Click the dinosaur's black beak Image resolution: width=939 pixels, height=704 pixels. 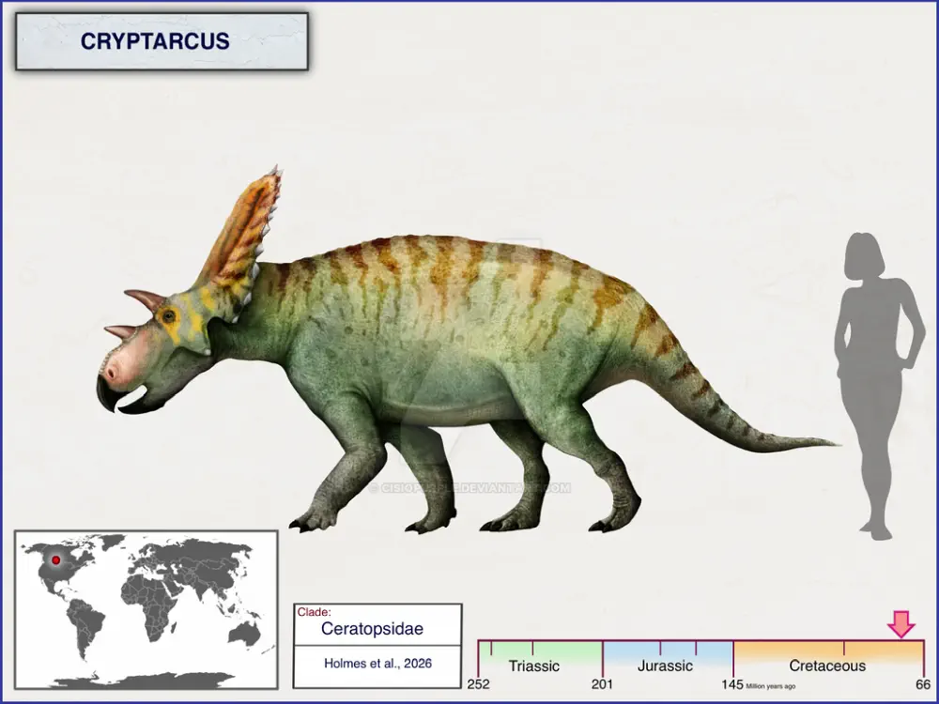[x=109, y=392]
